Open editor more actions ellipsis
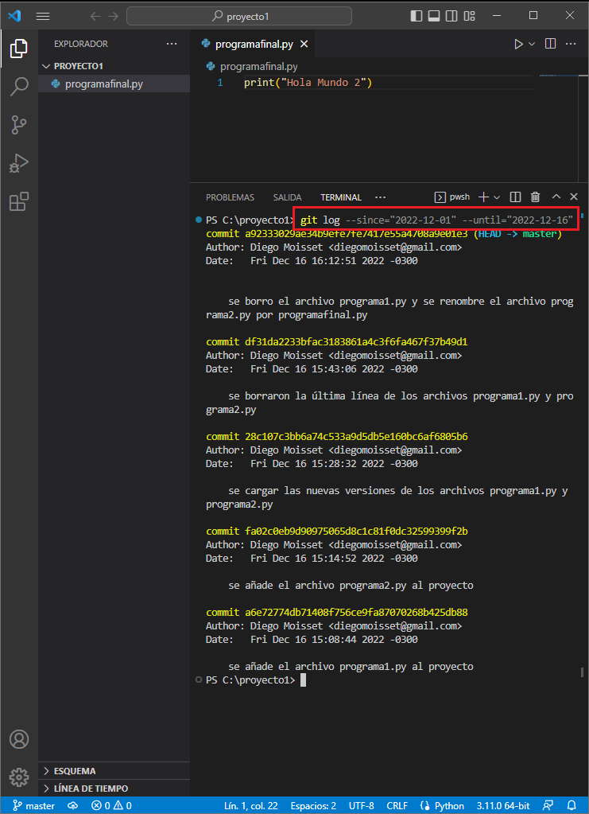Image resolution: width=589 pixels, height=814 pixels. coord(571,44)
